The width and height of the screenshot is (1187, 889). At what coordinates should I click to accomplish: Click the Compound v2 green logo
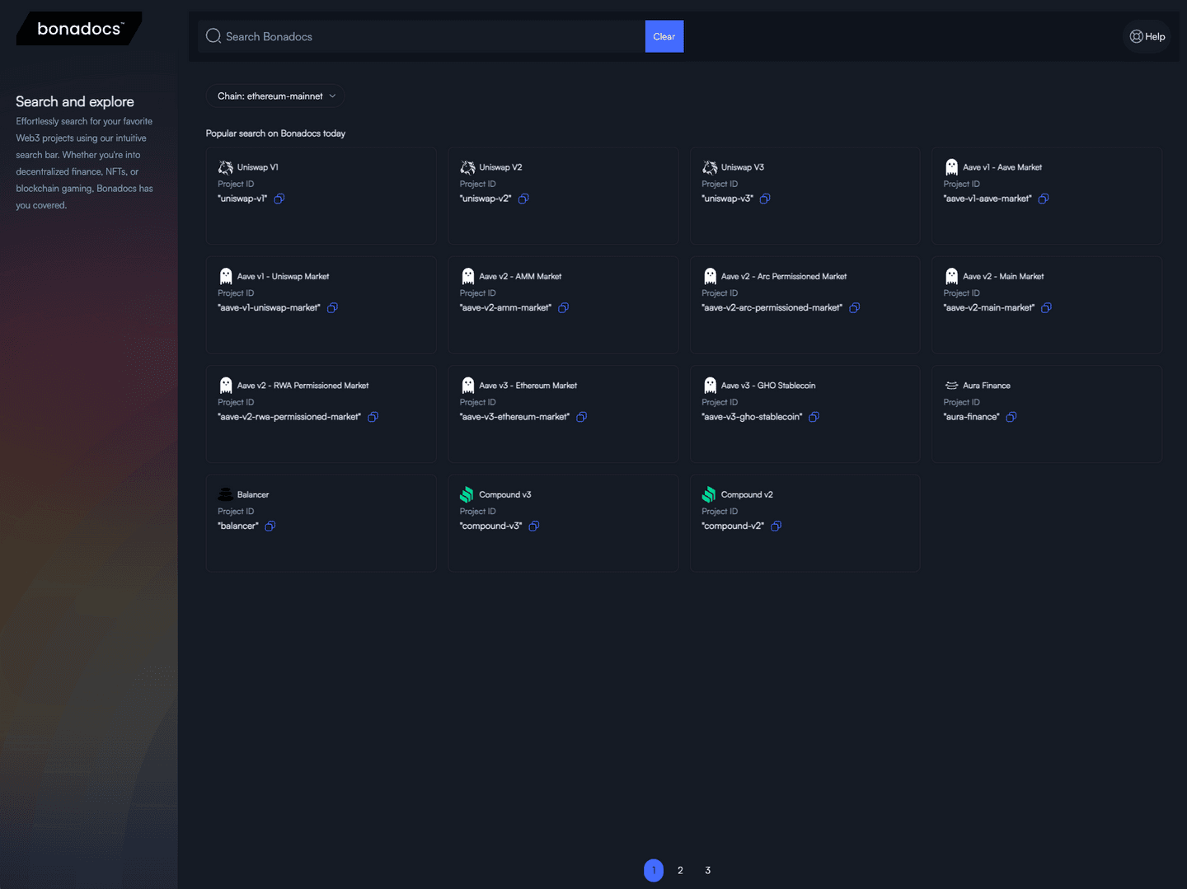709,494
